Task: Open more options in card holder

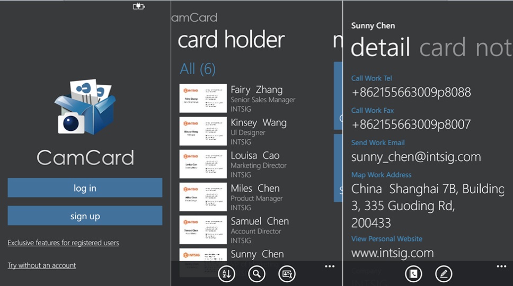Action: click(x=330, y=266)
